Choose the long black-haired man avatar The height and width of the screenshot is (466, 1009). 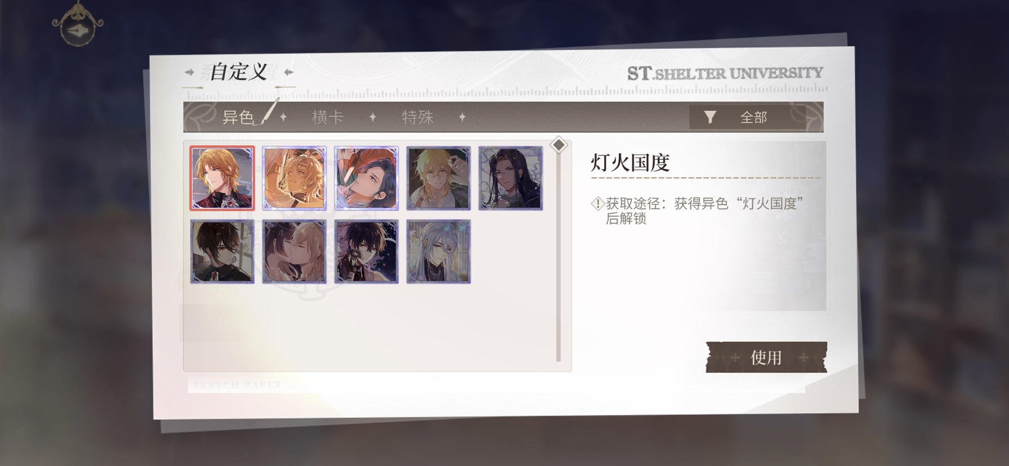[511, 178]
